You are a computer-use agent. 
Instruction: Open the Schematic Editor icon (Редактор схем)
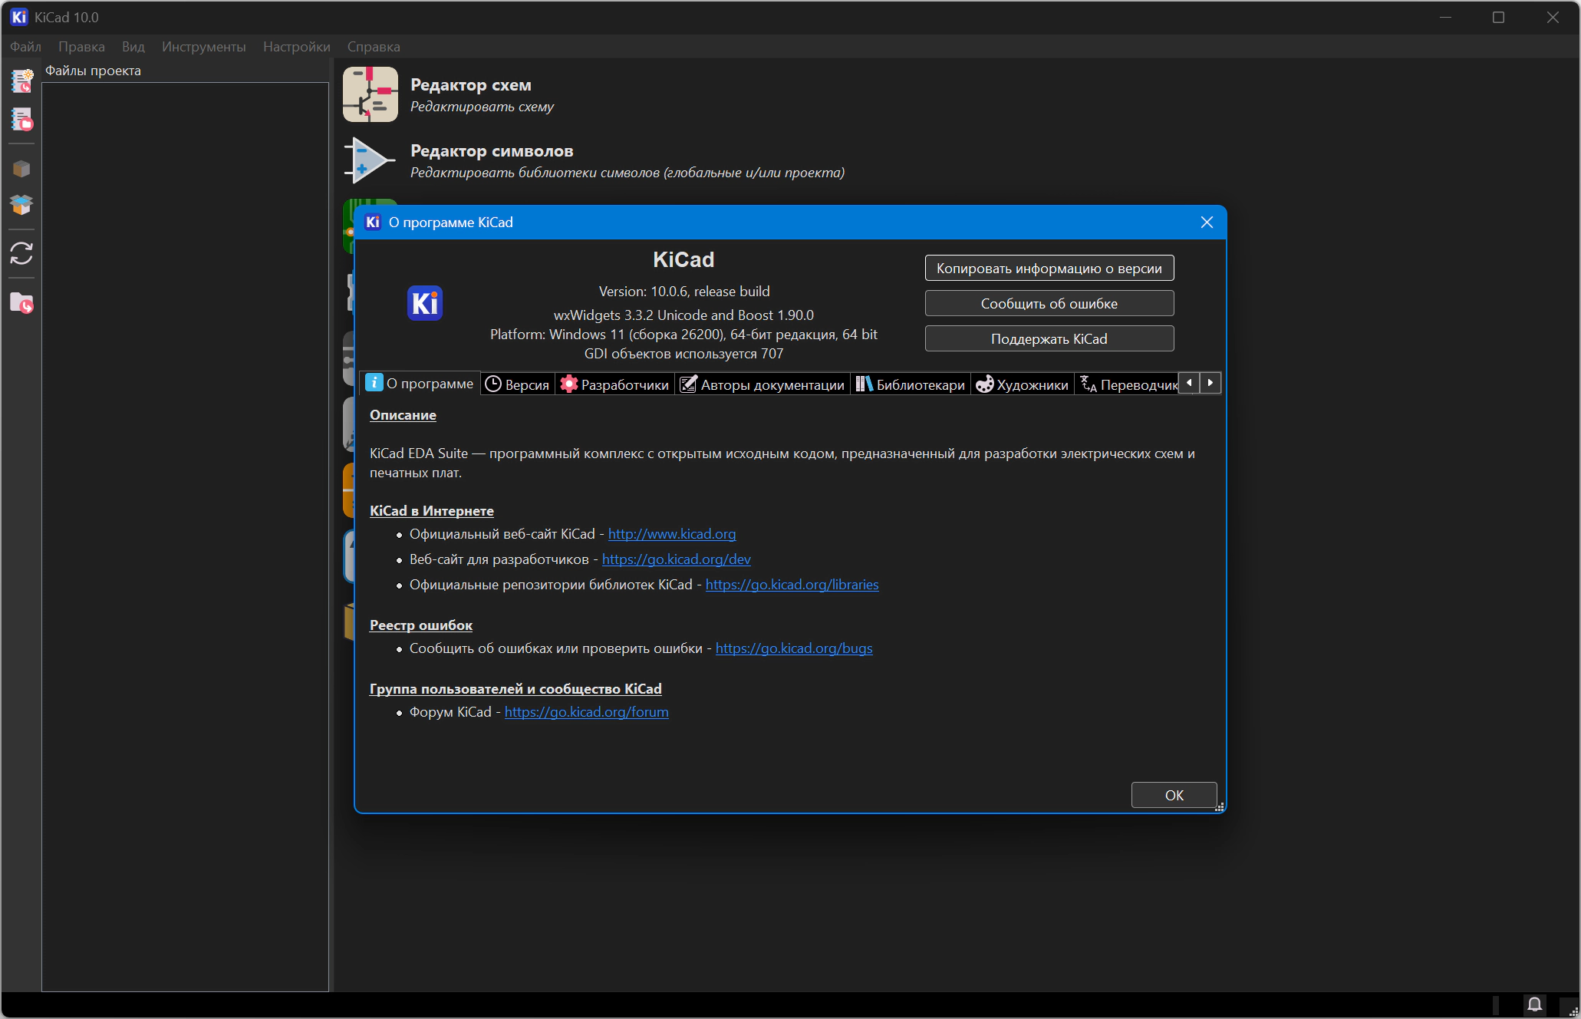(x=371, y=94)
